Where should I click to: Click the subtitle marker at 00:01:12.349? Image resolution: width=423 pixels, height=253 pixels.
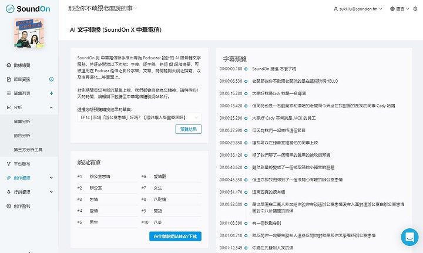(246, 248)
